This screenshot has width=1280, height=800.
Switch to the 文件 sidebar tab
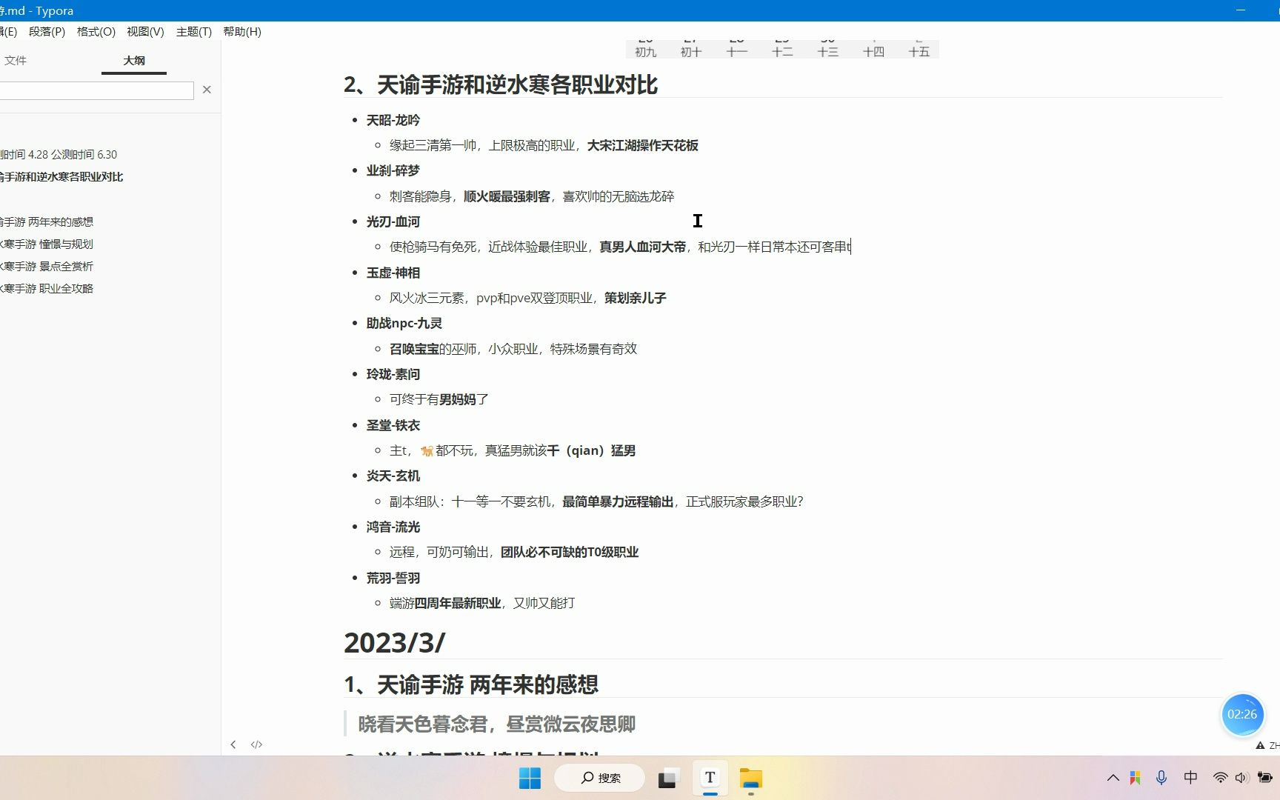(x=16, y=61)
